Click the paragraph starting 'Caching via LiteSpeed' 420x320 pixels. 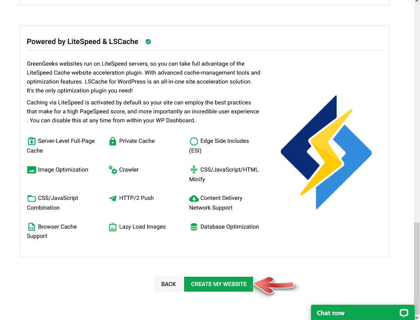coord(143,112)
